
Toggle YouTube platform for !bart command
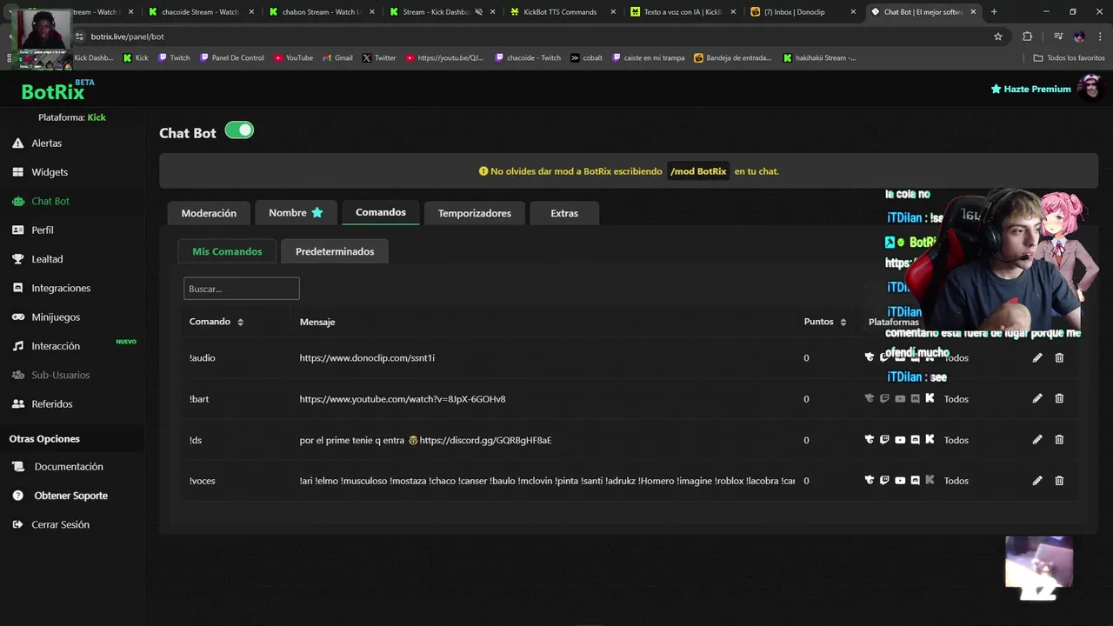900,398
